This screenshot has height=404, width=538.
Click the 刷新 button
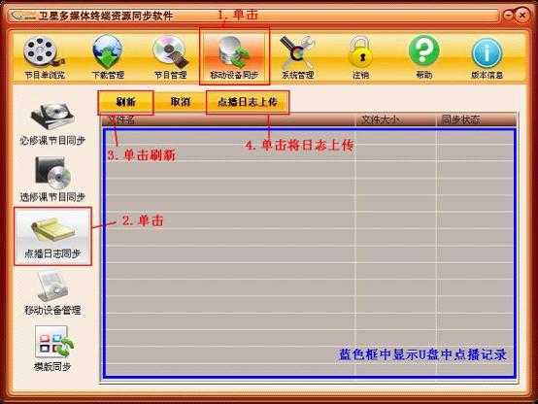(126, 102)
